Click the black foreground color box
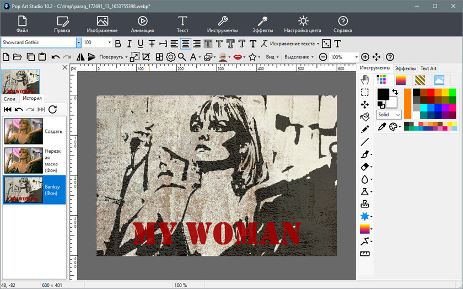Viewport: 463px width, 289px height. (383, 94)
